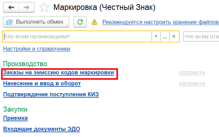The width and height of the screenshot is (219, 137).
Task: Open Входящие документы ЭДО link
Action: coord(42,129)
